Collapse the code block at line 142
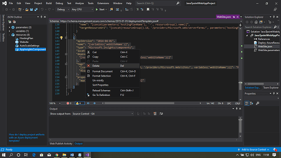This screenshot has height=158, width=281. pyautogui.click(x=66, y=37)
